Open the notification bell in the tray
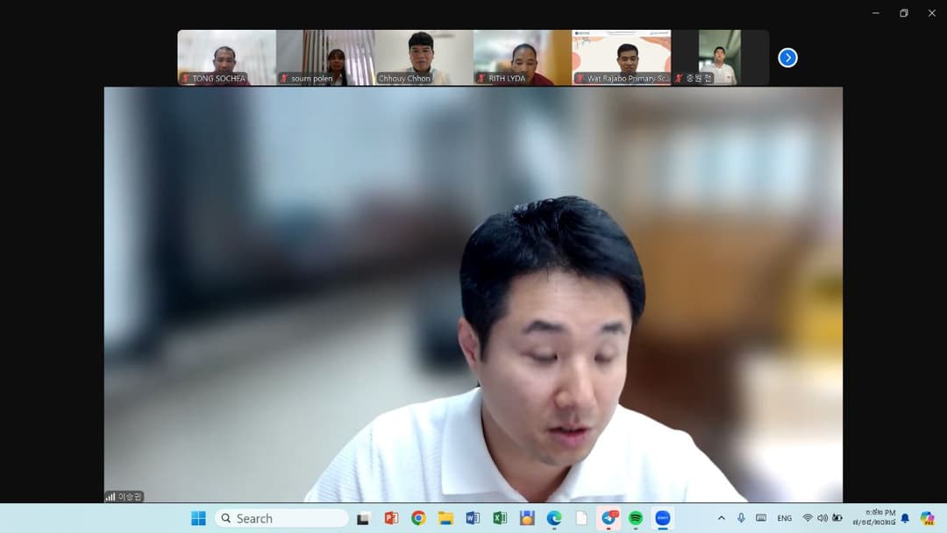 (x=905, y=518)
